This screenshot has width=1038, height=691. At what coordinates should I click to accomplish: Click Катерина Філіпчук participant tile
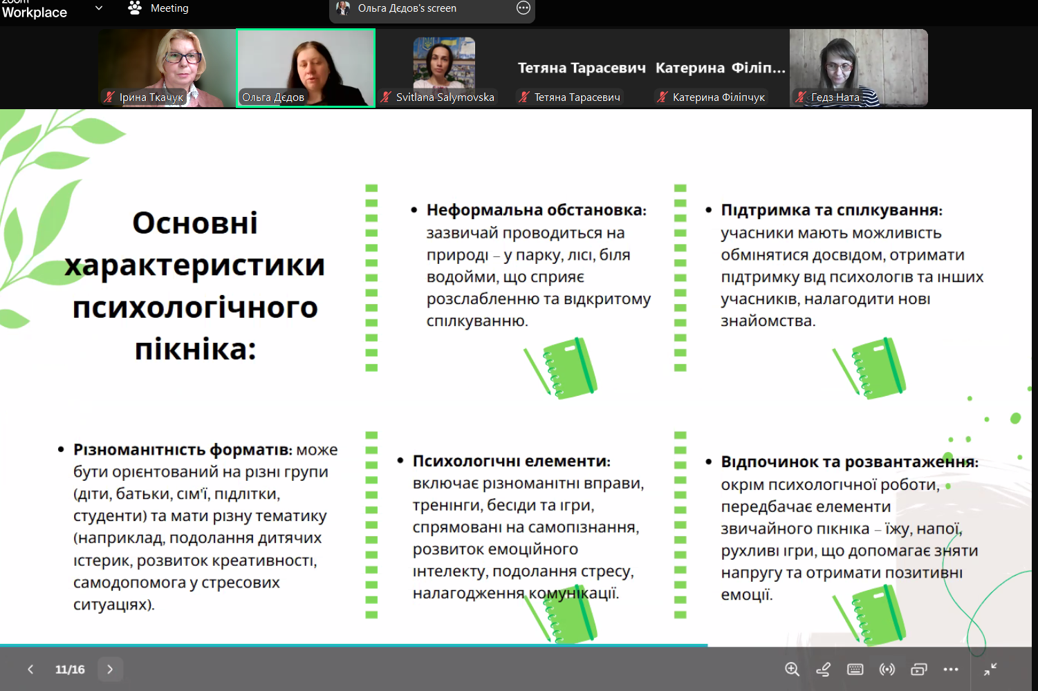tap(720, 68)
